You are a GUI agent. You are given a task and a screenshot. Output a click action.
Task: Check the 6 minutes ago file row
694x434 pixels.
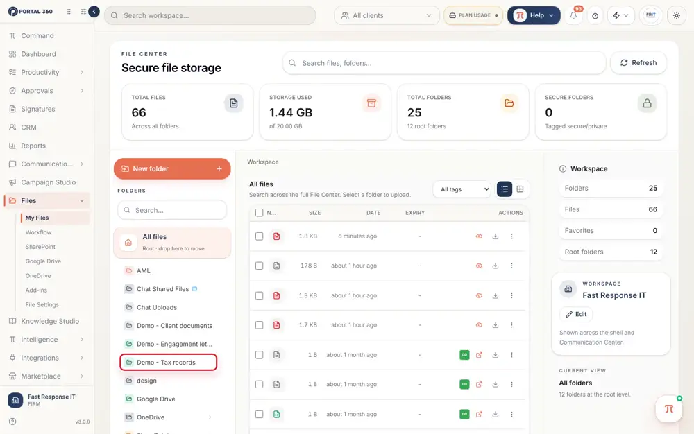coord(260,236)
